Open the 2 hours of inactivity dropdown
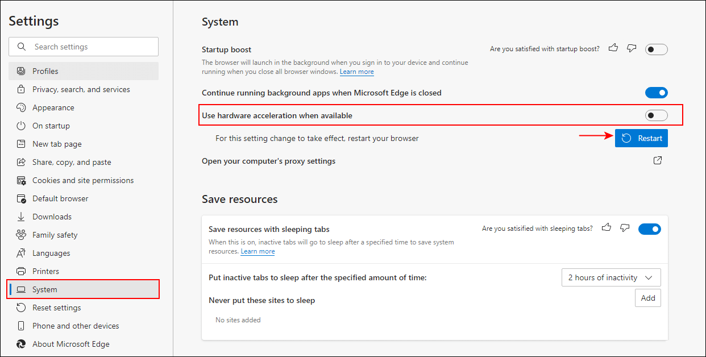This screenshot has width=706, height=357. (611, 277)
